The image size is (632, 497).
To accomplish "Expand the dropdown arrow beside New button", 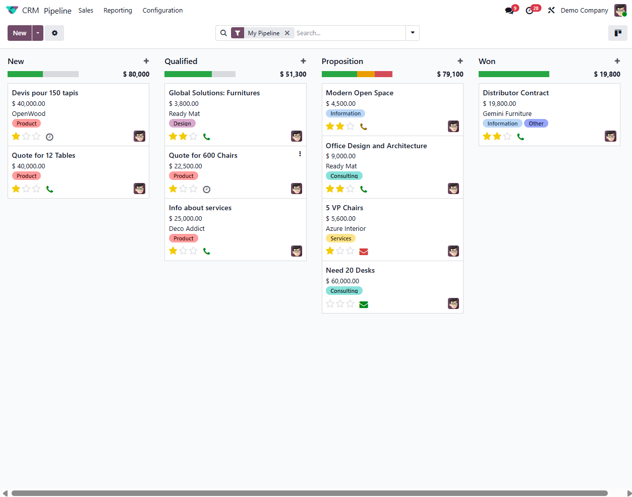I will [38, 33].
